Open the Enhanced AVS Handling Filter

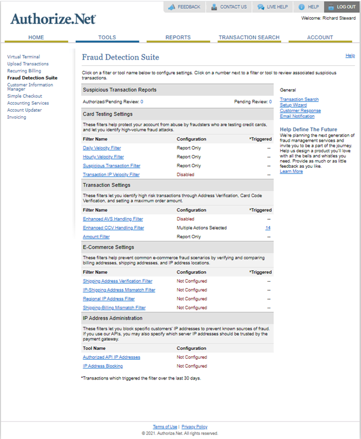click(113, 219)
